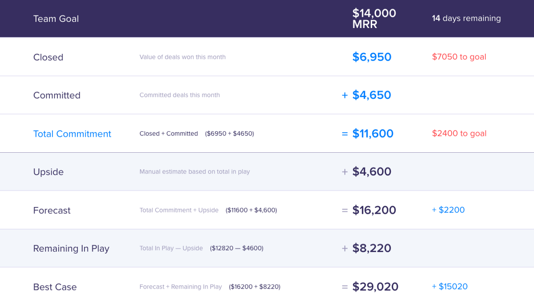Click the Team Goal header label
The image size is (534, 305).
pyautogui.click(x=56, y=19)
